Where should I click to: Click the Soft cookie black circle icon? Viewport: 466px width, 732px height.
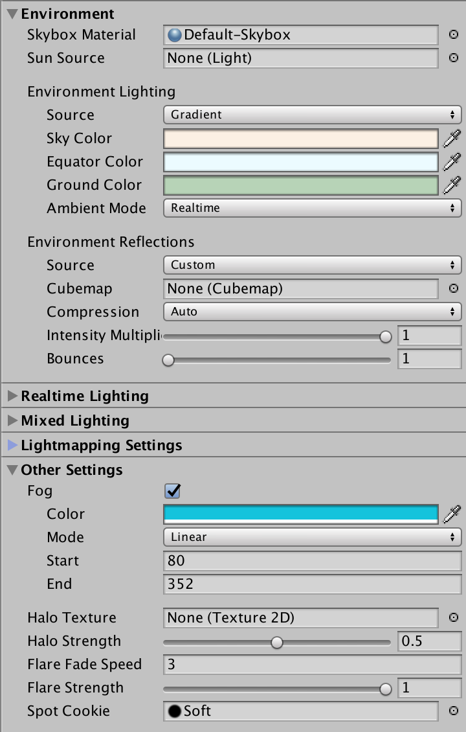(175, 711)
